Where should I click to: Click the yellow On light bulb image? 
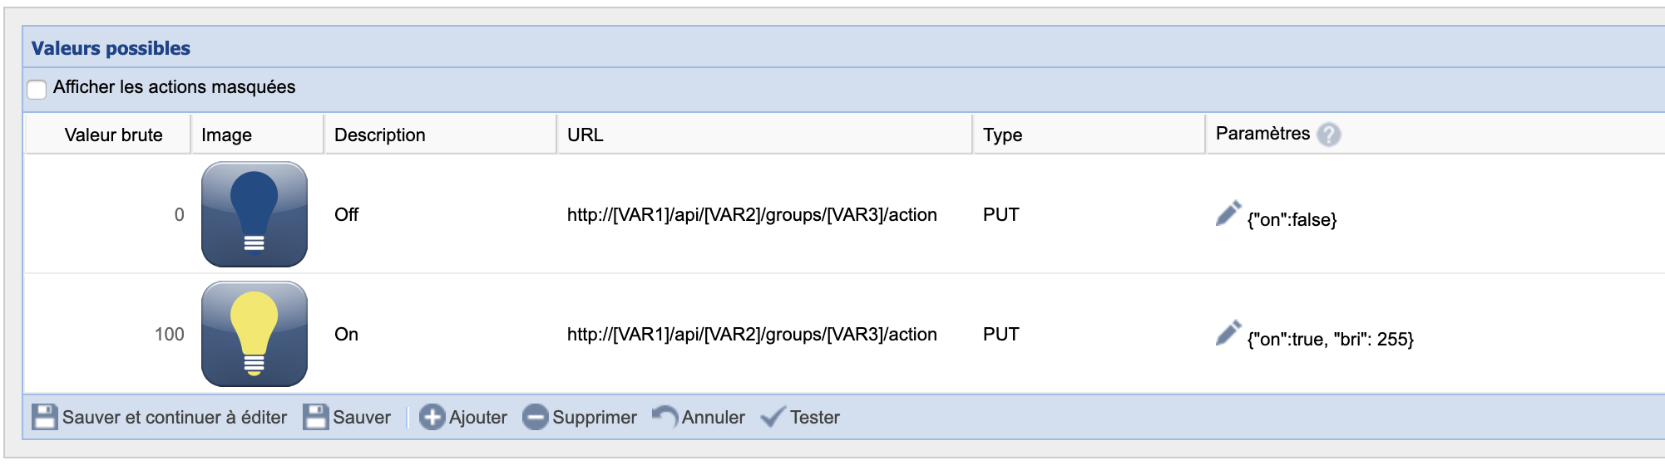pyautogui.click(x=254, y=334)
